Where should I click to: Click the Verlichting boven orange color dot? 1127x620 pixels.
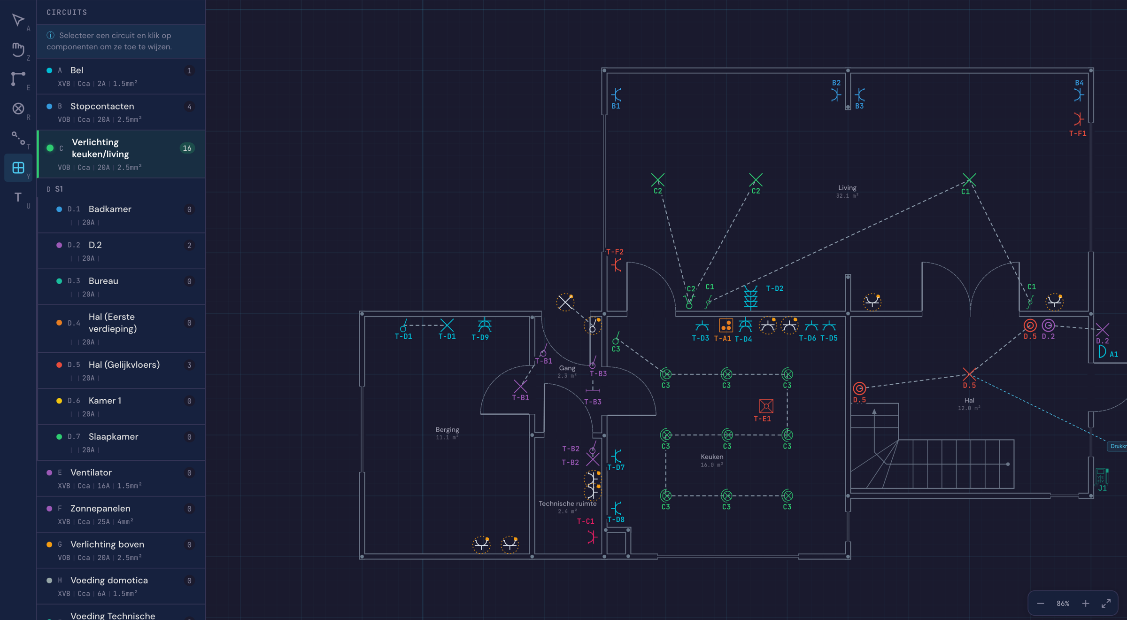[49, 544]
